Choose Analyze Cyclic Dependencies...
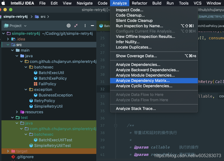This screenshot has width=224, height=161. pyautogui.click(x=154, y=86)
